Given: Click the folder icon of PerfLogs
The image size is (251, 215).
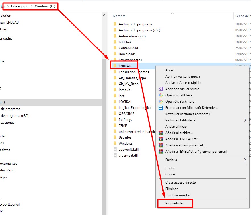Looking at the screenshot, I should tap(115, 119).
